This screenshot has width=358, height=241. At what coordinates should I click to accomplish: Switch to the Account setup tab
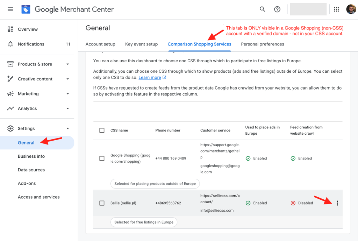(100, 44)
